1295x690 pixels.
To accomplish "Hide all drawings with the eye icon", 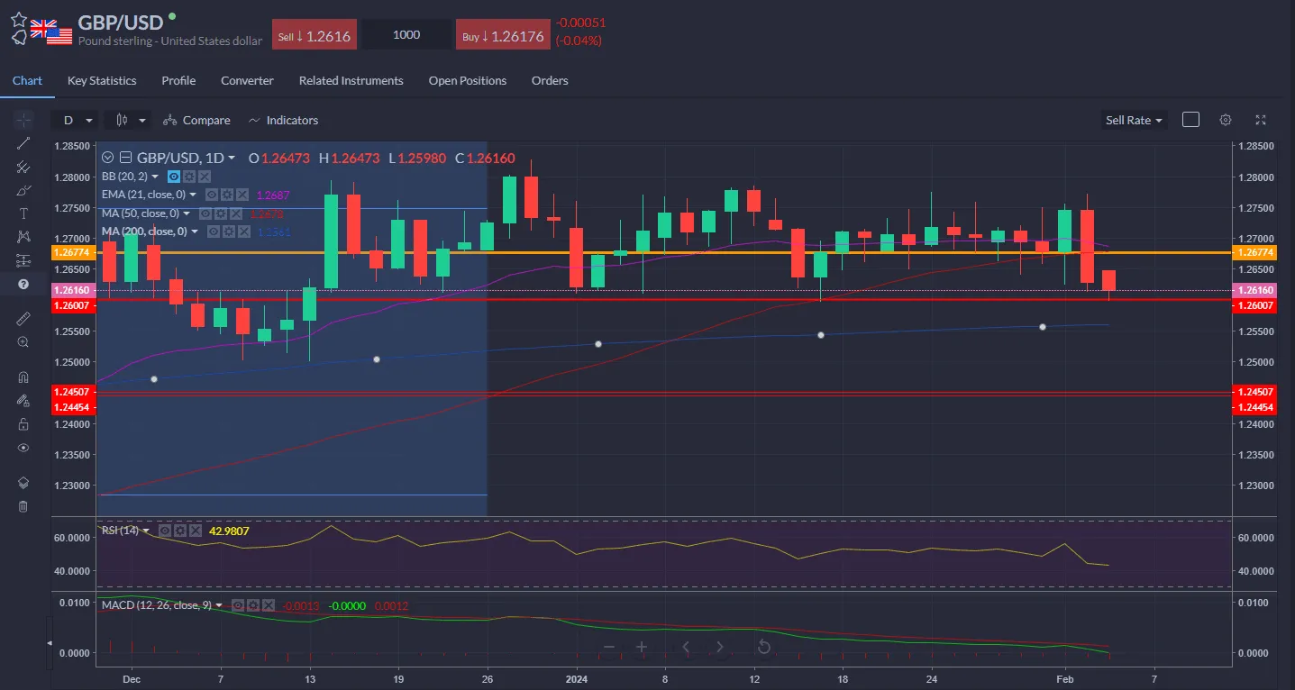I will [23, 448].
